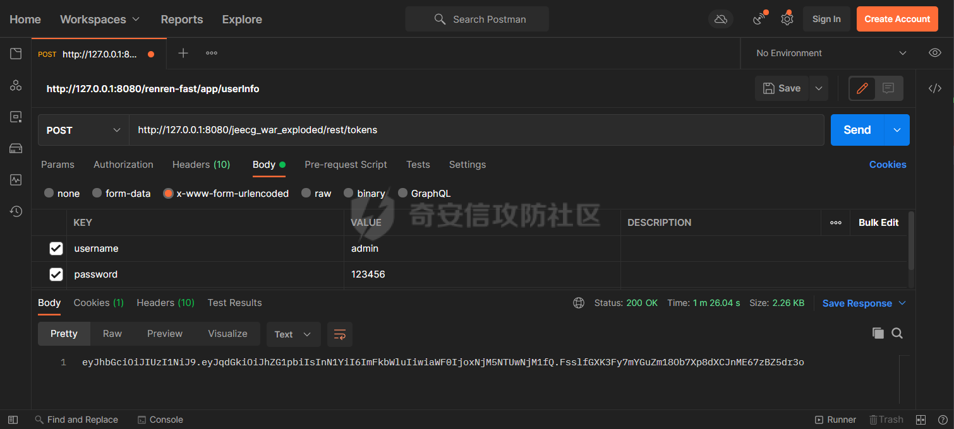The width and height of the screenshot is (954, 429).
Task: Open column options ellipsis in table header
Action: point(836,223)
